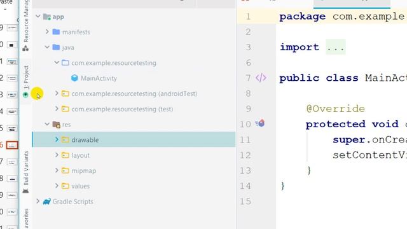
Task: Collapse the java folder
Action: (47, 47)
